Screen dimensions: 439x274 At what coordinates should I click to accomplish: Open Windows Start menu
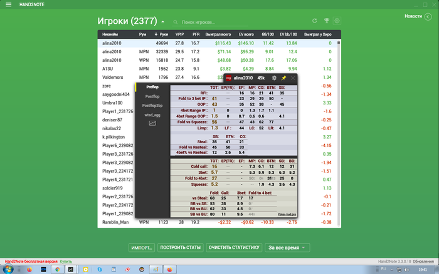click(8, 270)
